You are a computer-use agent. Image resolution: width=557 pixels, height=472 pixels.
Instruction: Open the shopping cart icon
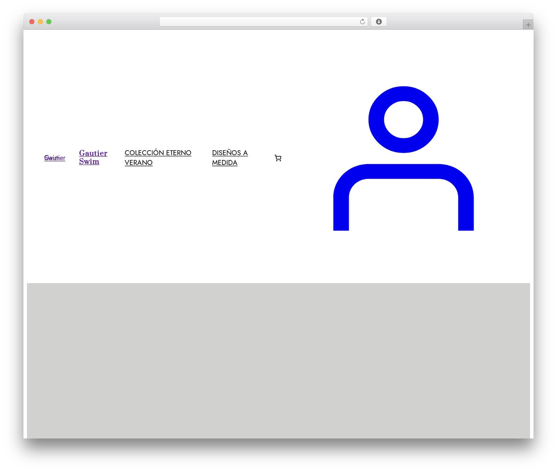point(278,158)
